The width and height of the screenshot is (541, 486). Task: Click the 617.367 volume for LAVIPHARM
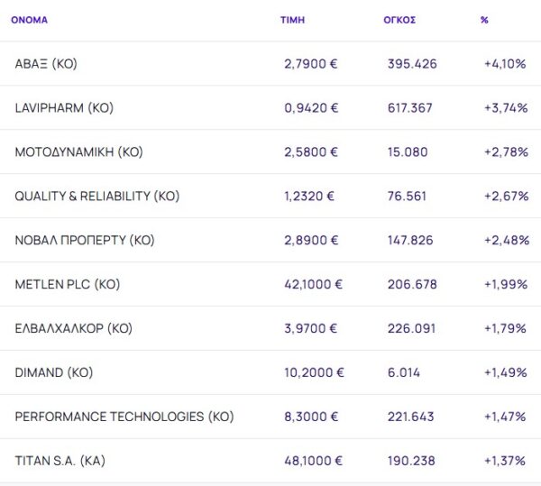pyautogui.click(x=409, y=108)
